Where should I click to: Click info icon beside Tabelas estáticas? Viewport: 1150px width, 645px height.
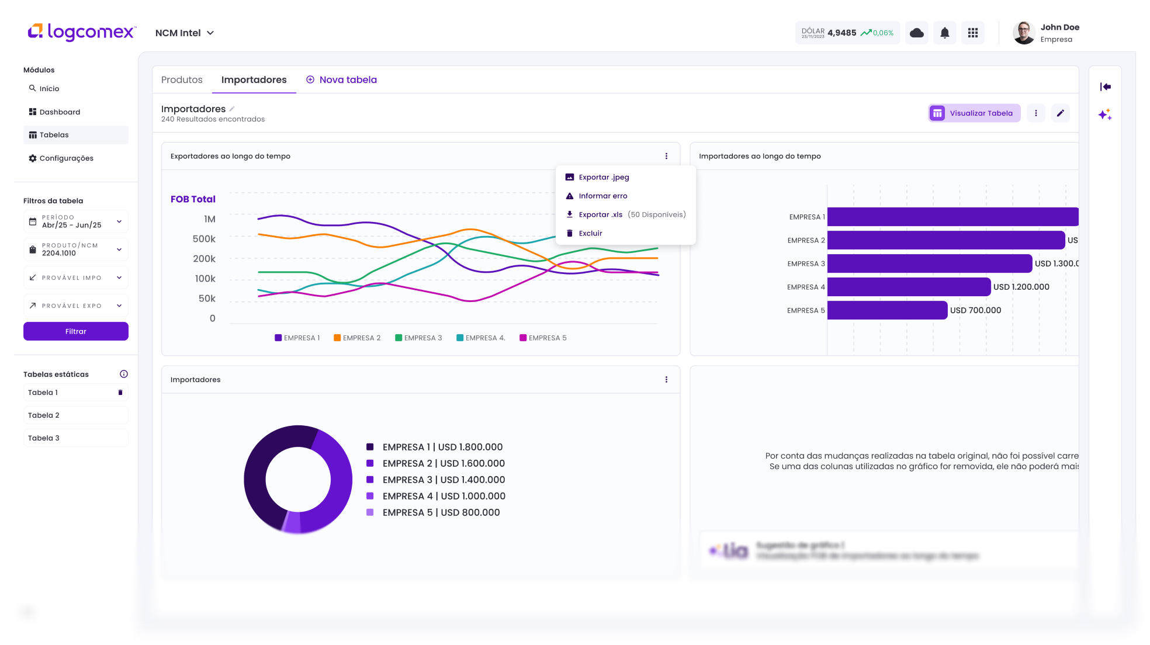tap(123, 374)
